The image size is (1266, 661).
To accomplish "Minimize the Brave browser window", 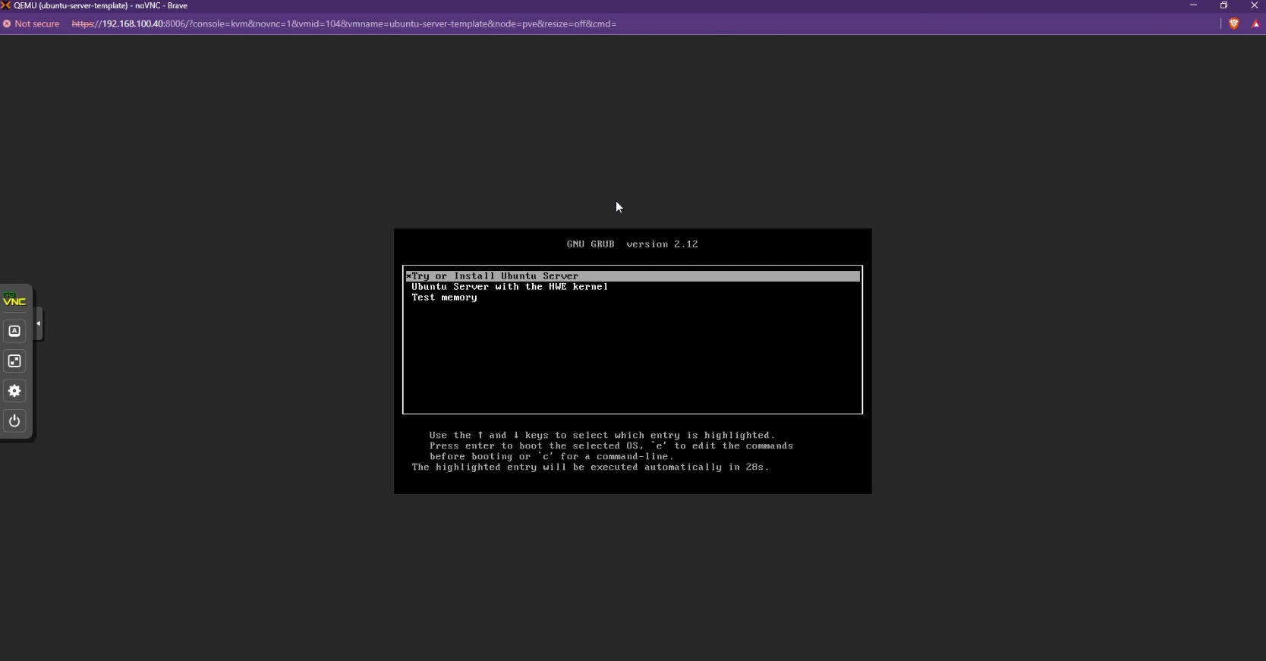I will click(1193, 5).
